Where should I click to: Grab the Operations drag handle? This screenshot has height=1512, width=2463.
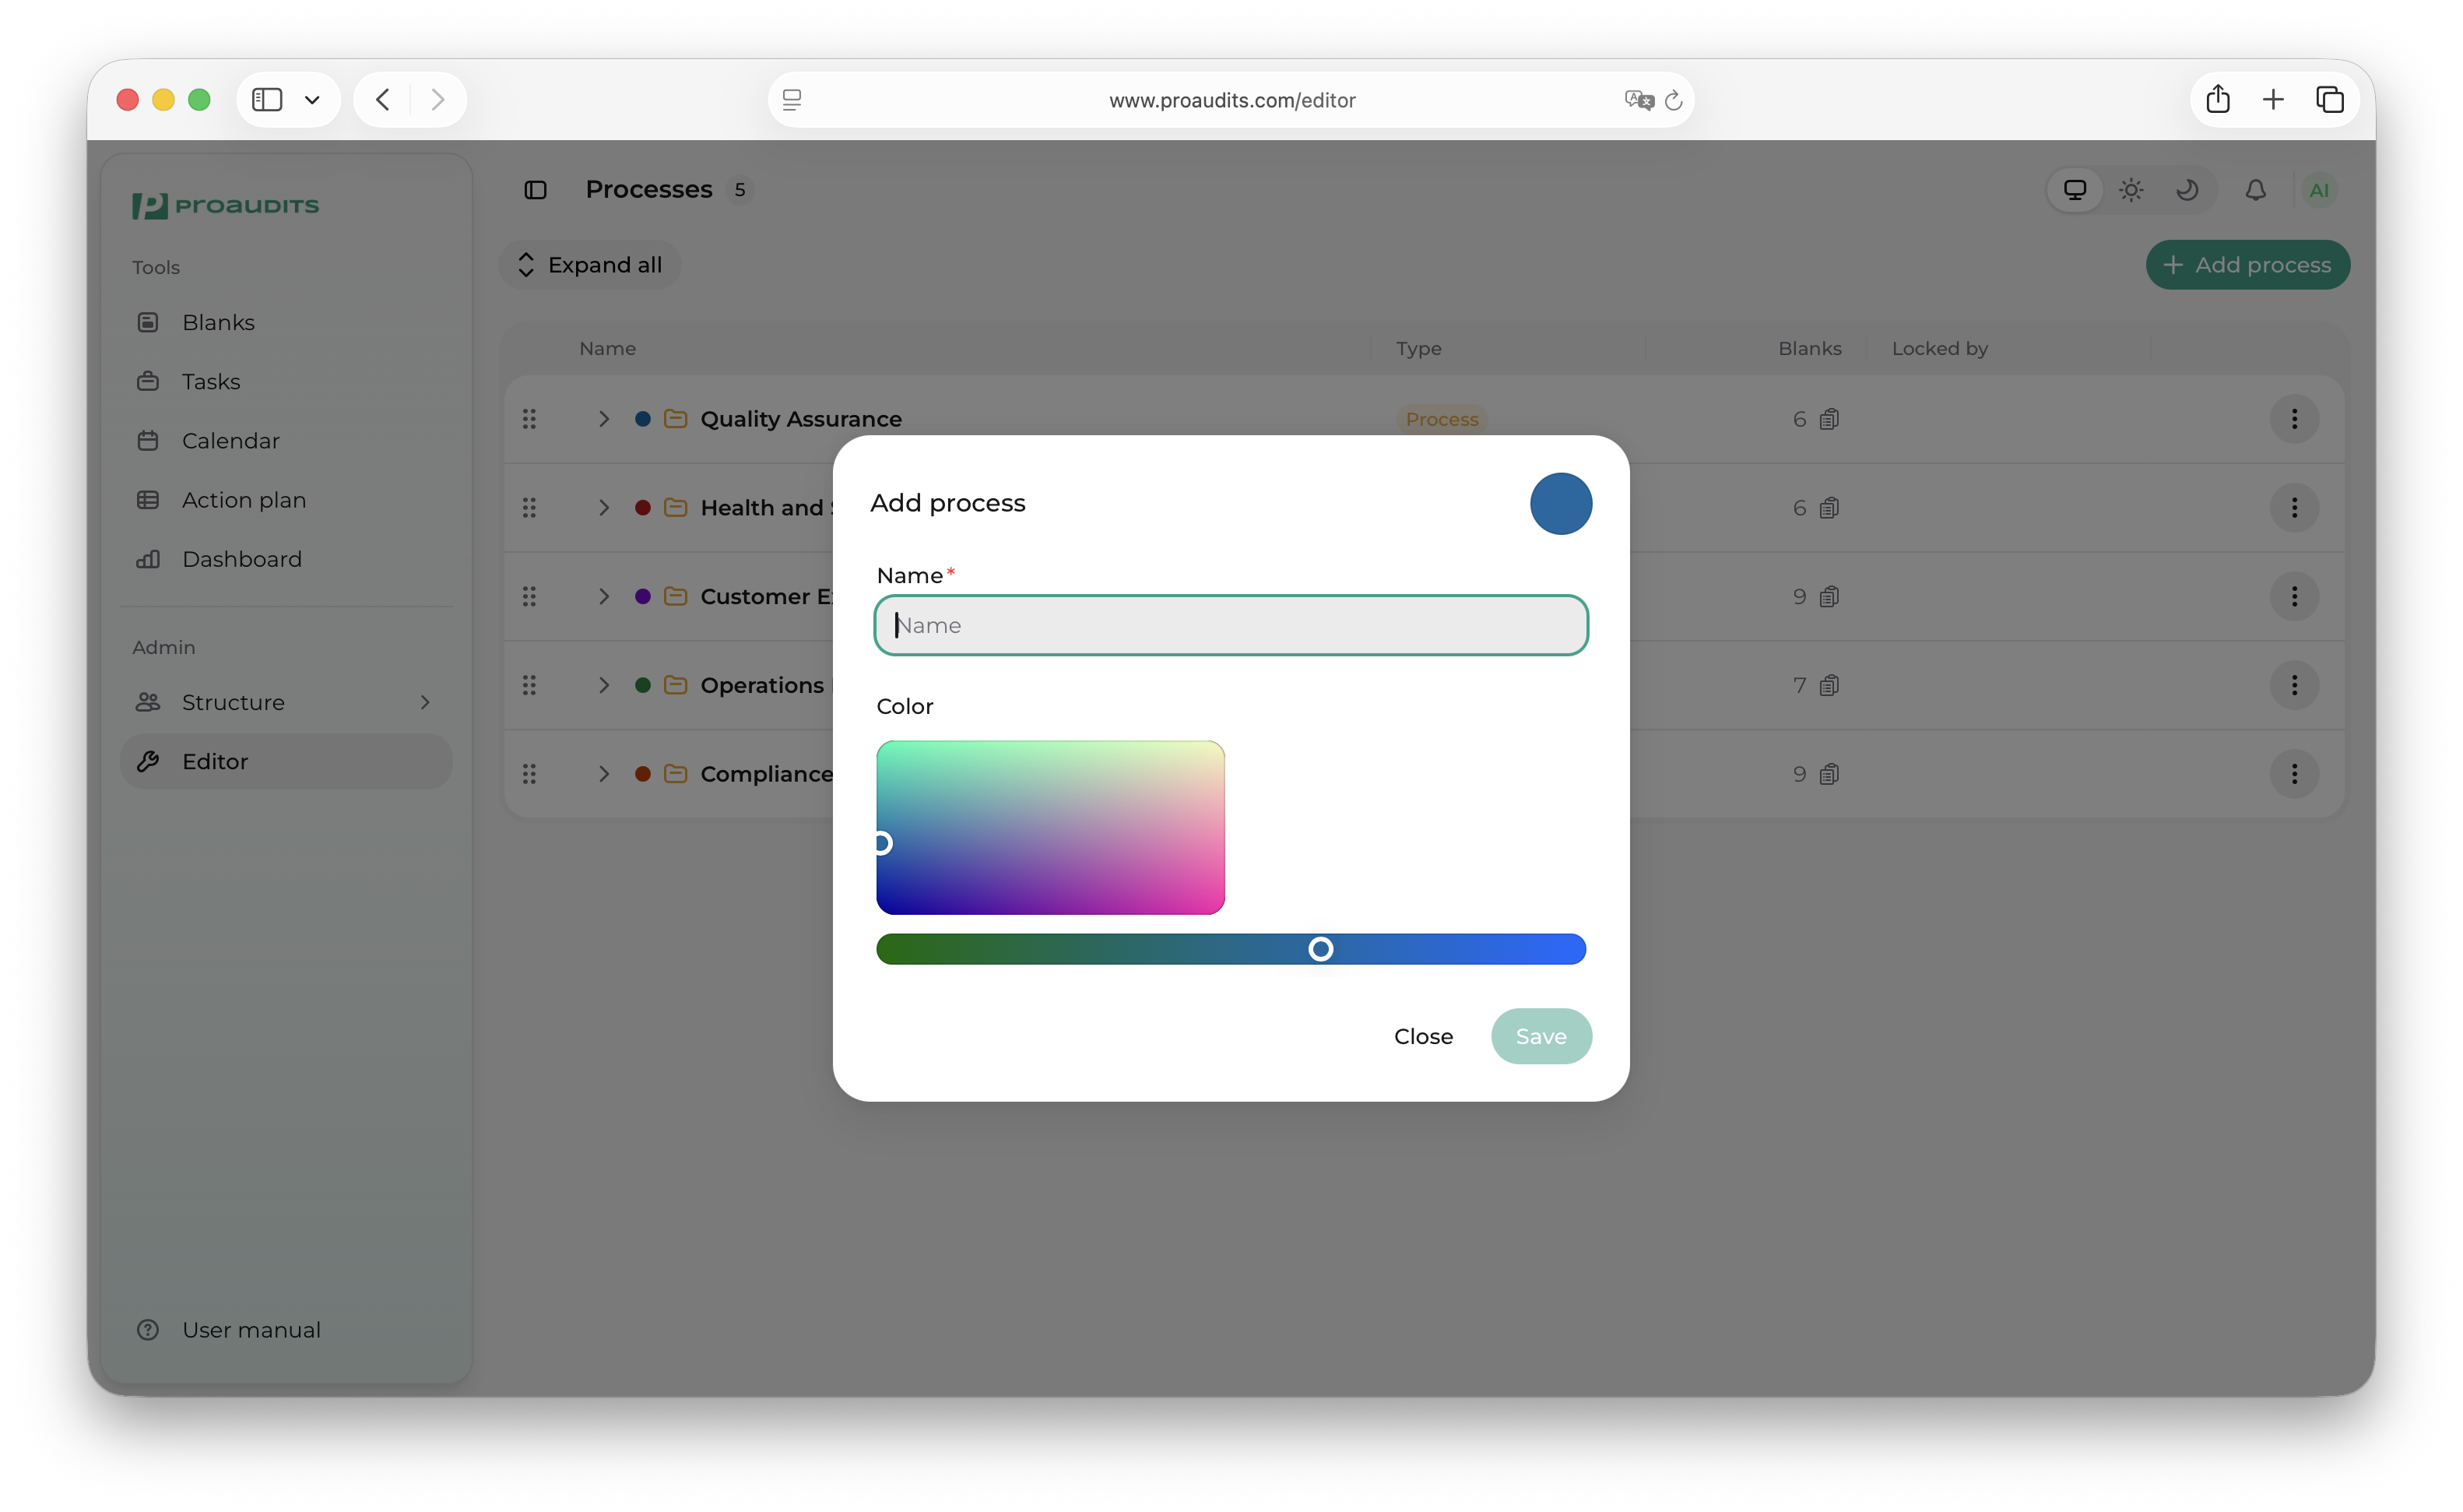(530, 685)
